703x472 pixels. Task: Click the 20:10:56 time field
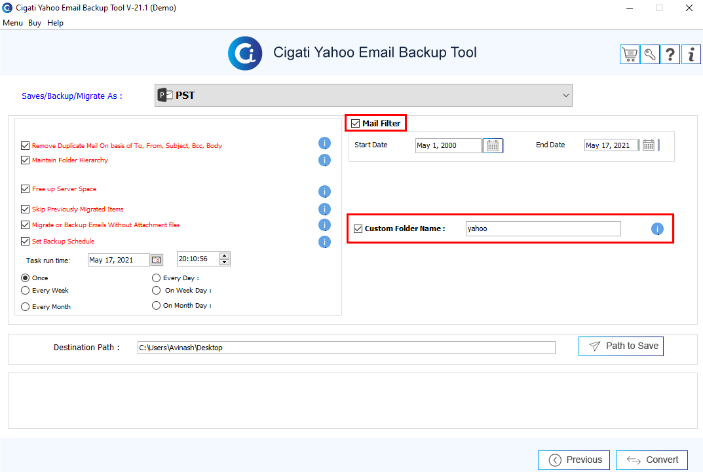click(198, 259)
